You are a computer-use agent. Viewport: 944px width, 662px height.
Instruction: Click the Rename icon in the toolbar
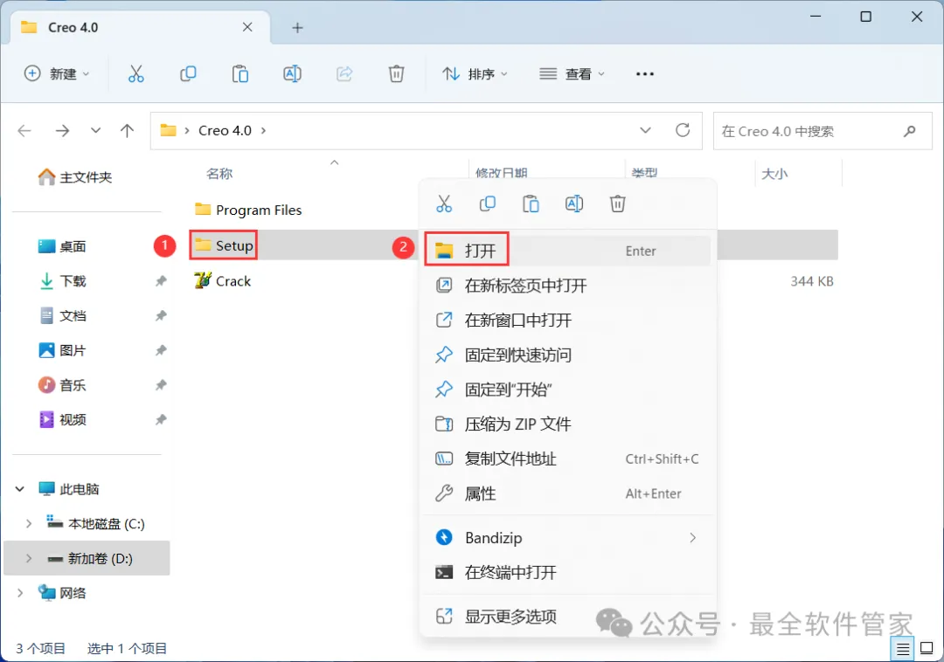(292, 74)
